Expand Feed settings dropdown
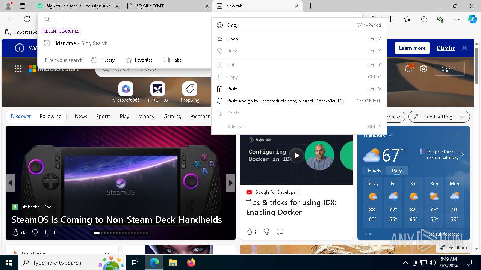Image resolution: width=481 pixels, height=270 pixels. (439, 117)
